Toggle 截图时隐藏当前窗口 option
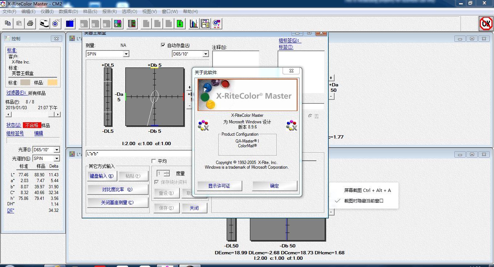The width and height of the screenshot is (494, 267). tap(364, 201)
